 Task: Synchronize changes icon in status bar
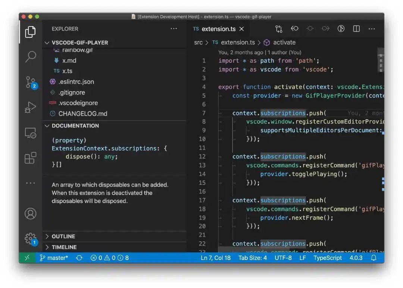79,258
